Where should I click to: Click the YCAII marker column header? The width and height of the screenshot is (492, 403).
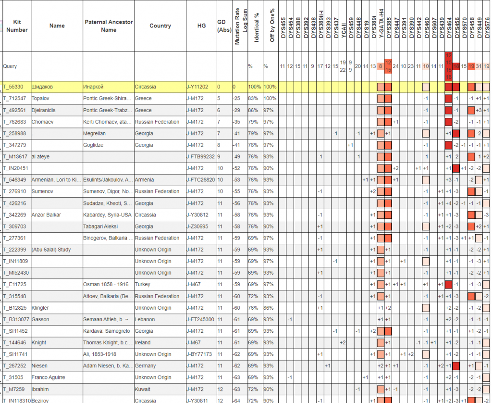pos(344,30)
